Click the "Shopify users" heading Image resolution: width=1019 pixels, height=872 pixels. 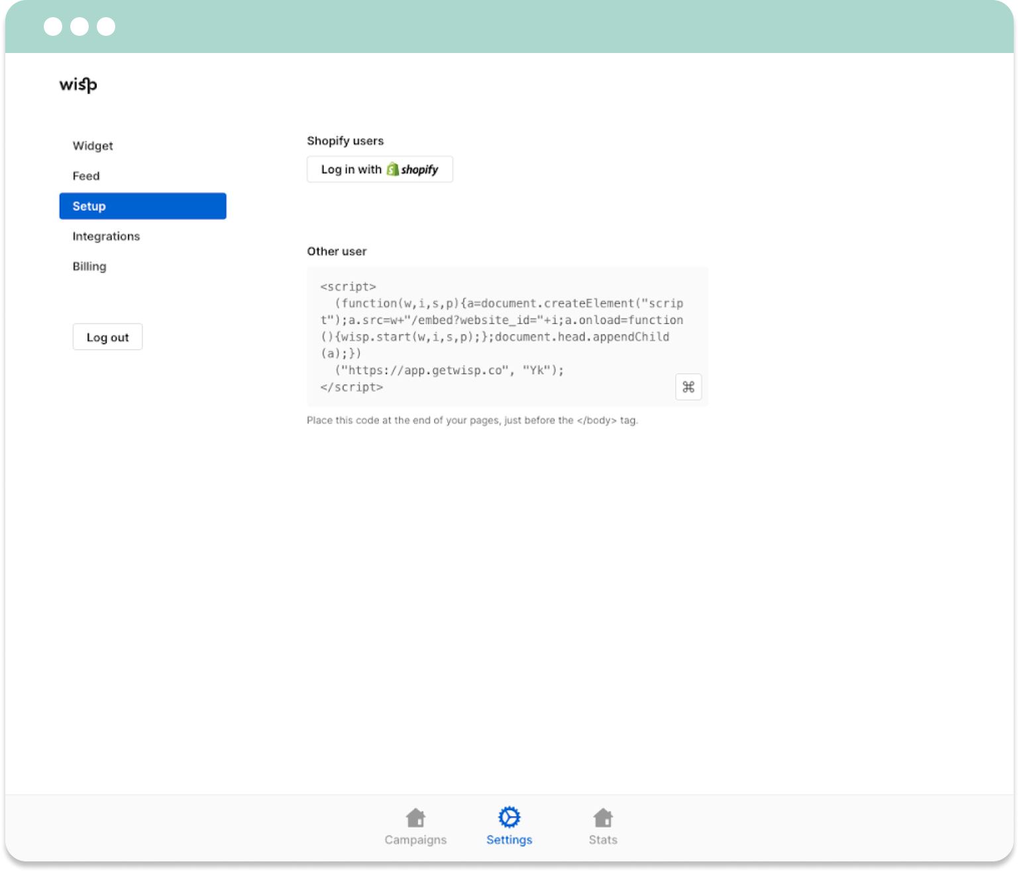point(345,140)
